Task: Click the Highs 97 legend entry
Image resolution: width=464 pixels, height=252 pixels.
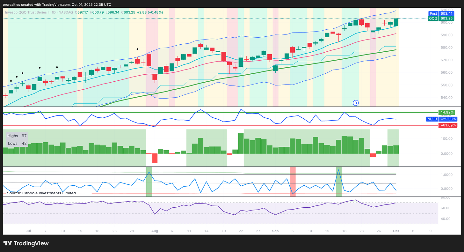Action: point(17,136)
